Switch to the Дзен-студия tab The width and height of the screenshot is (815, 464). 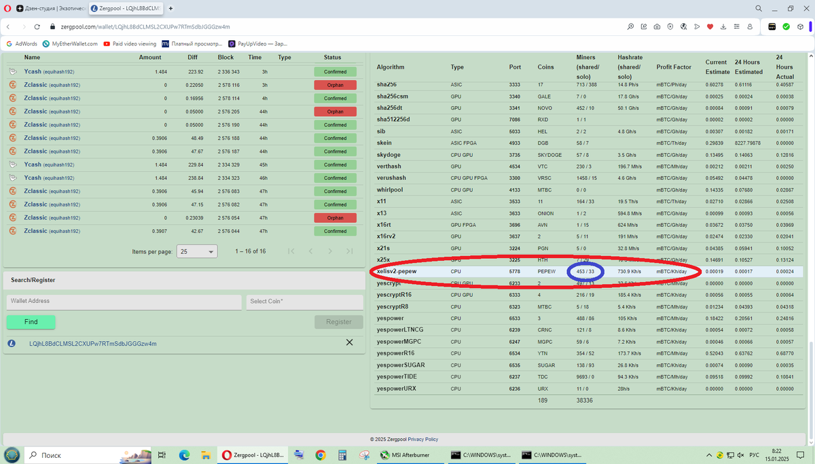[x=50, y=8]
